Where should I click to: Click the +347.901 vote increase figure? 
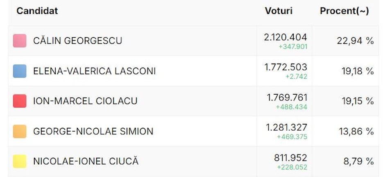point(293,47)
